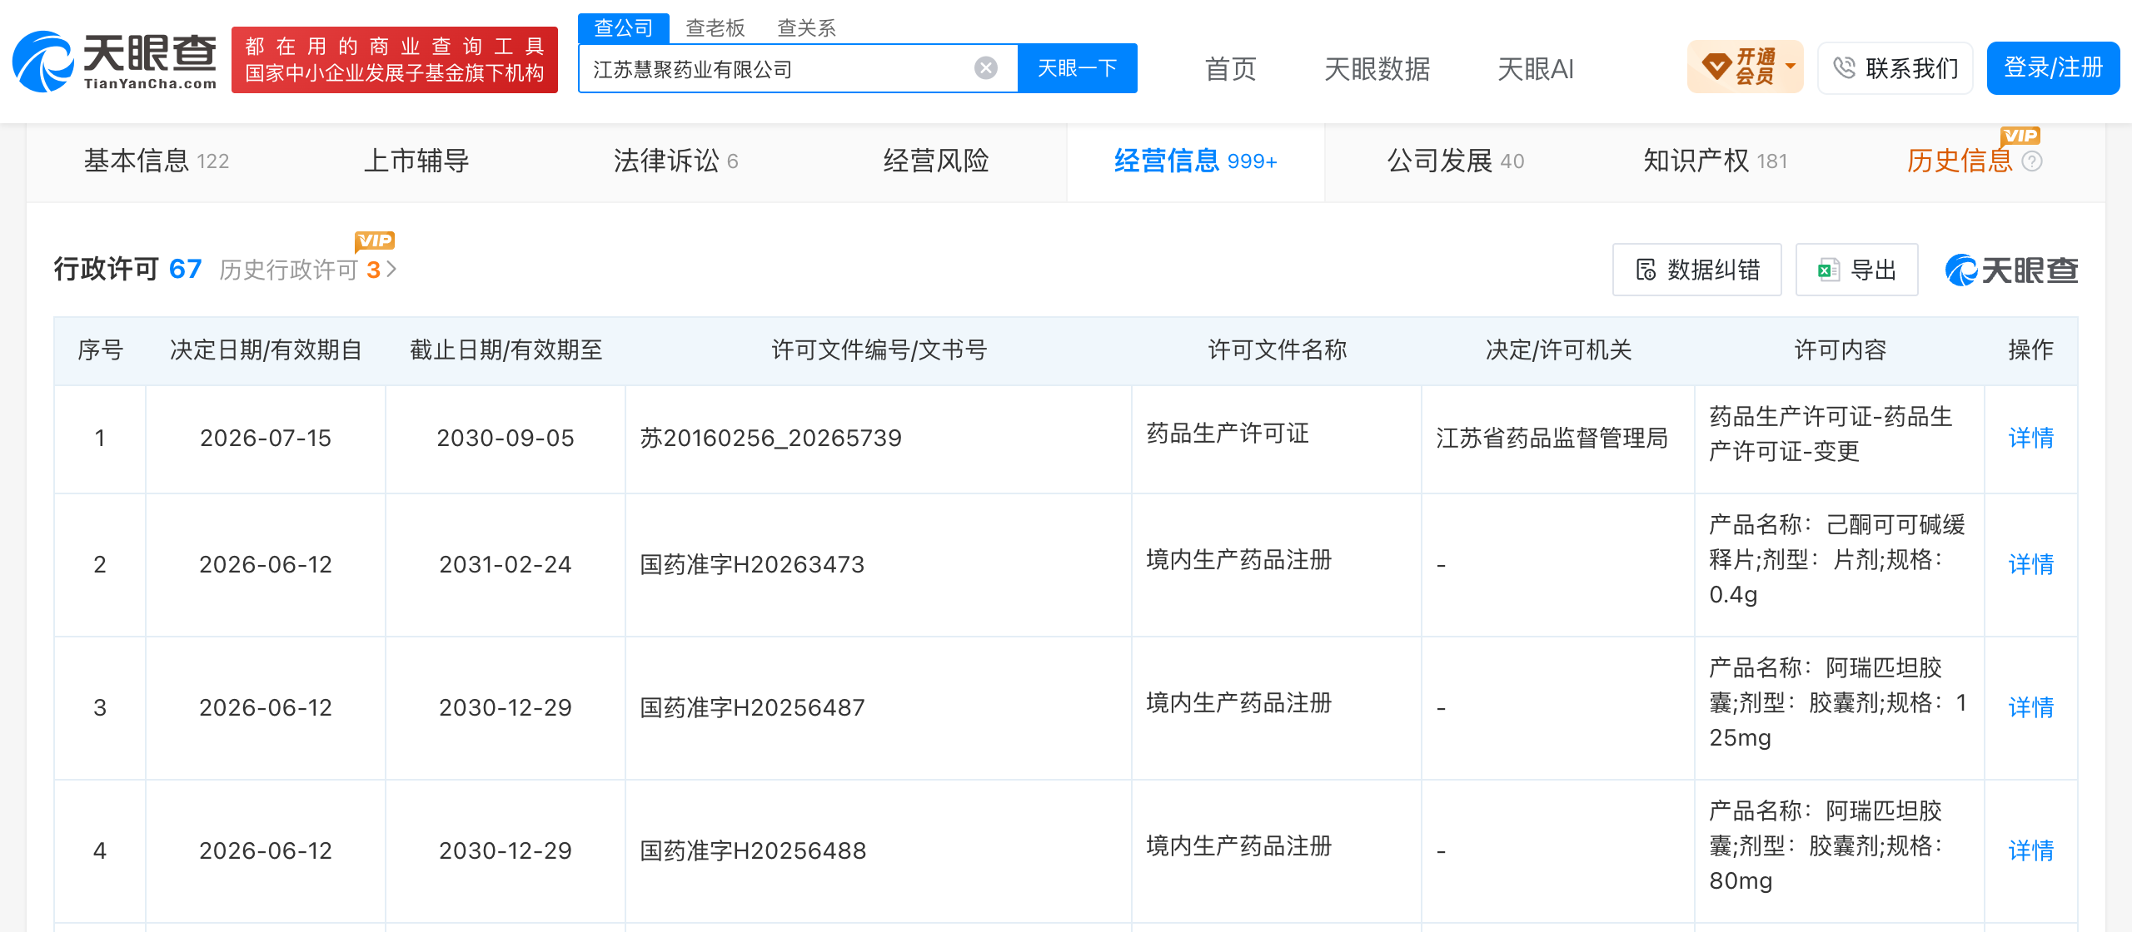Click the 登录/注册 button
Image resolution: width=2132 pixels, height=932 pixels.
[x=2054, y=67]
